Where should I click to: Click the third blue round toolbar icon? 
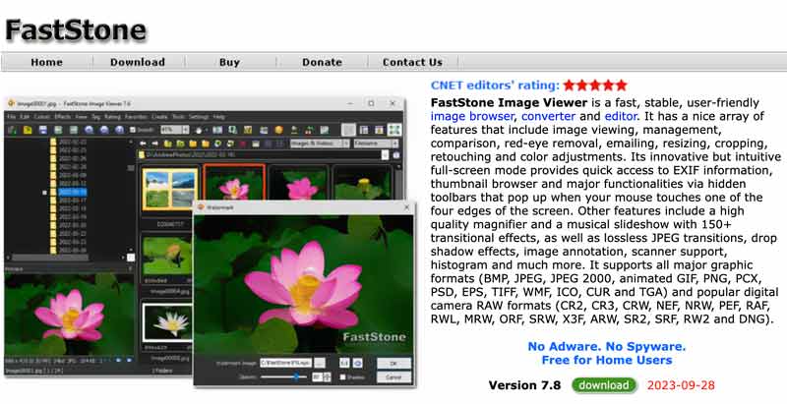click(119, 130)
